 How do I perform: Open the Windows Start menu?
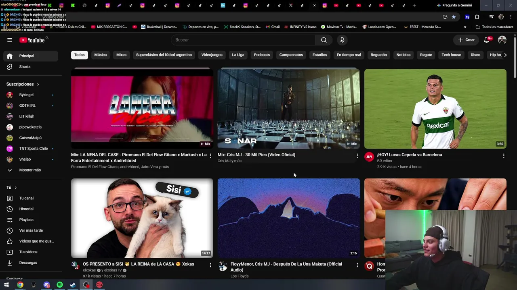[6, 285]
